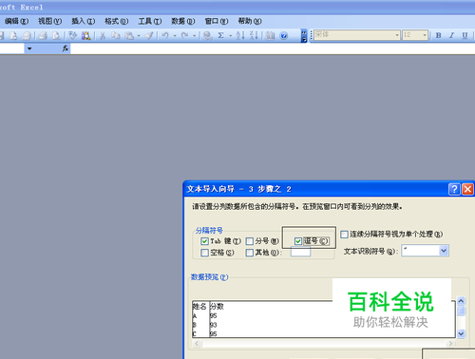The height and width of the screenshot is (359, 475).
Task: Select the Format Painter brush icon
Action: point(149,35)
